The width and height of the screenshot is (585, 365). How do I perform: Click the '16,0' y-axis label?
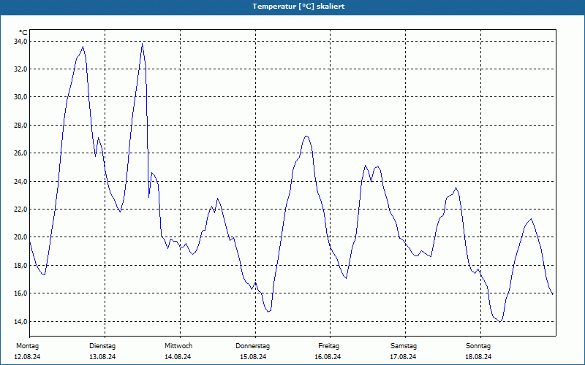point(21,293)
